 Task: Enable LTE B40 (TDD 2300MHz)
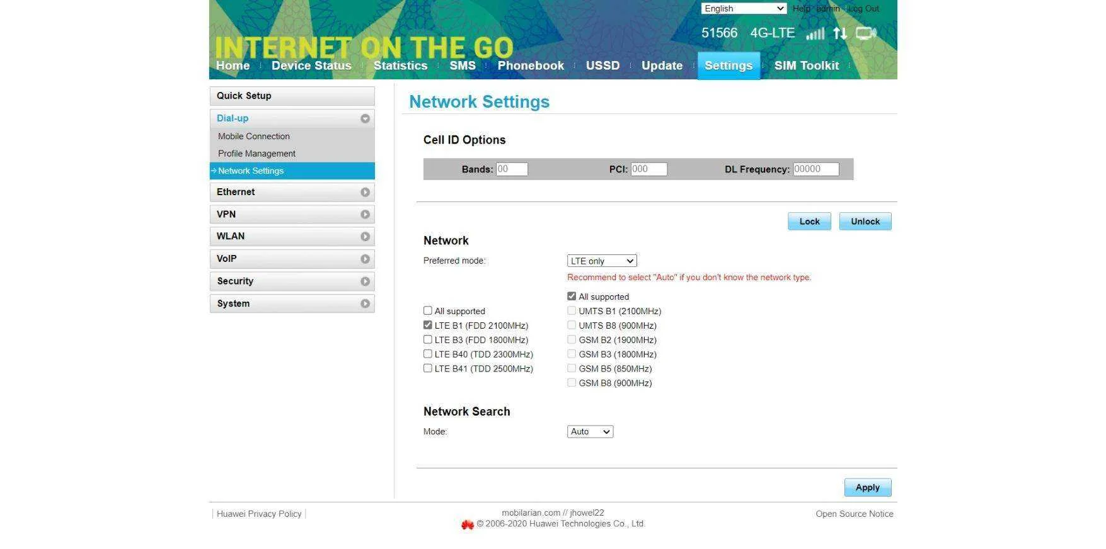(x=428, y=354)
